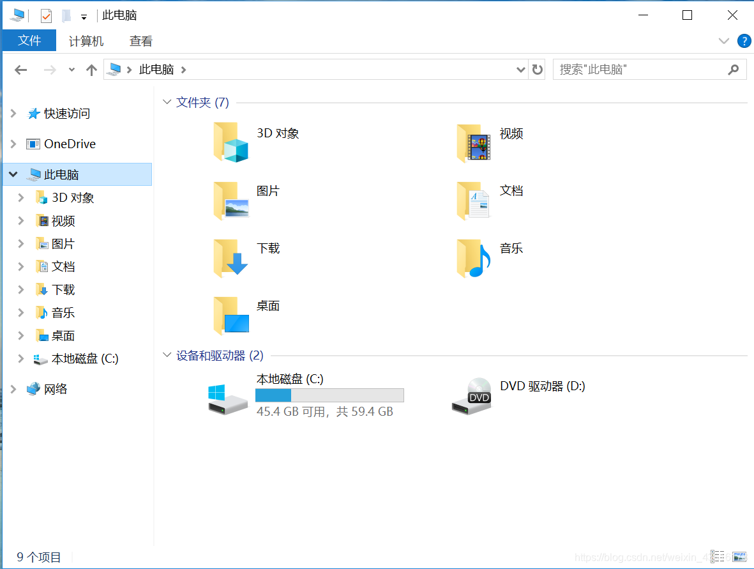Collapse the 文件夹 (7) group

click(167, 102)
